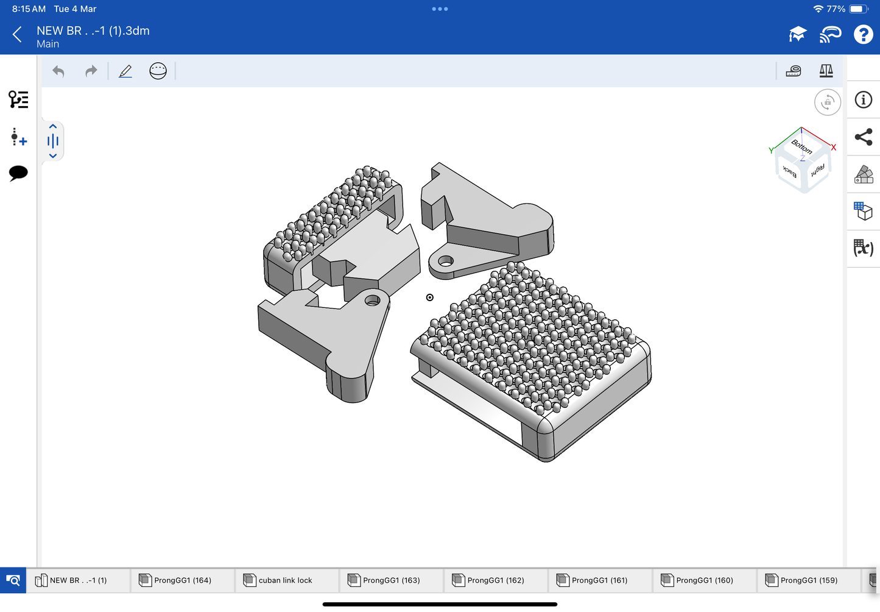This screenshot has width=880, height=612.
Task: Open the Variable table (x) panel
Action: pyautogui.click(x=863, y=248)
